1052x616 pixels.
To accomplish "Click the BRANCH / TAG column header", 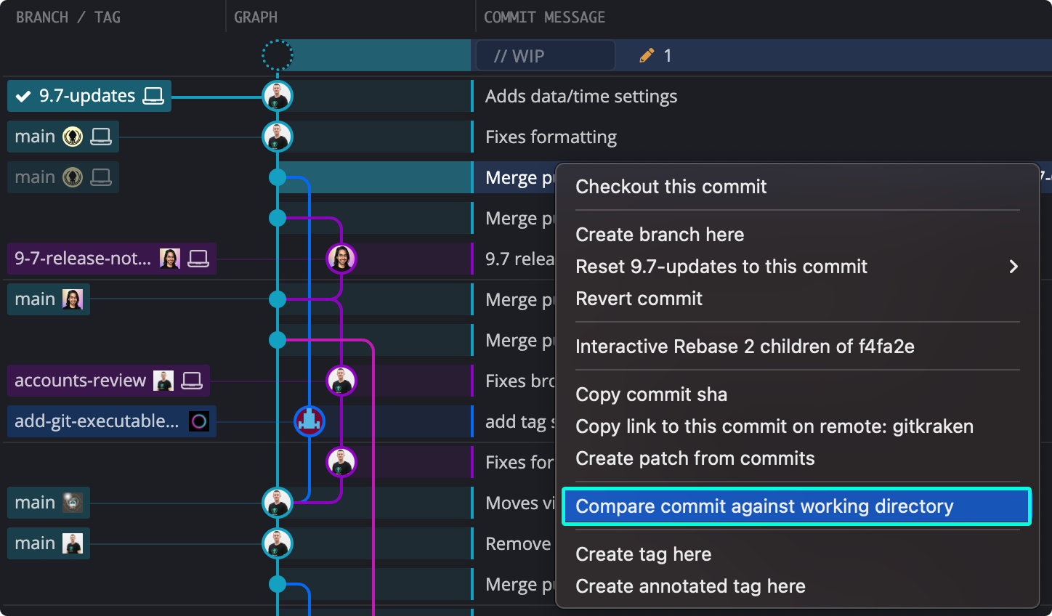I will click(x=68, y=17).
